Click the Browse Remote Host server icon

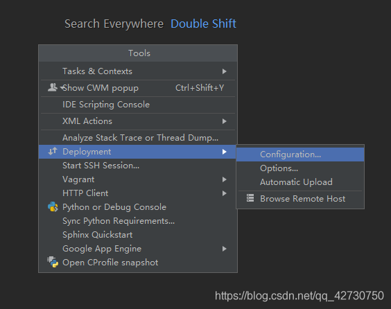tap(250, 198)
